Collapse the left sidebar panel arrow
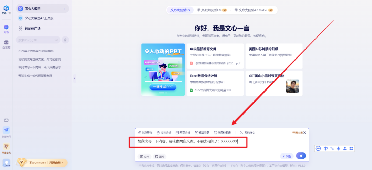 (75, 78)
